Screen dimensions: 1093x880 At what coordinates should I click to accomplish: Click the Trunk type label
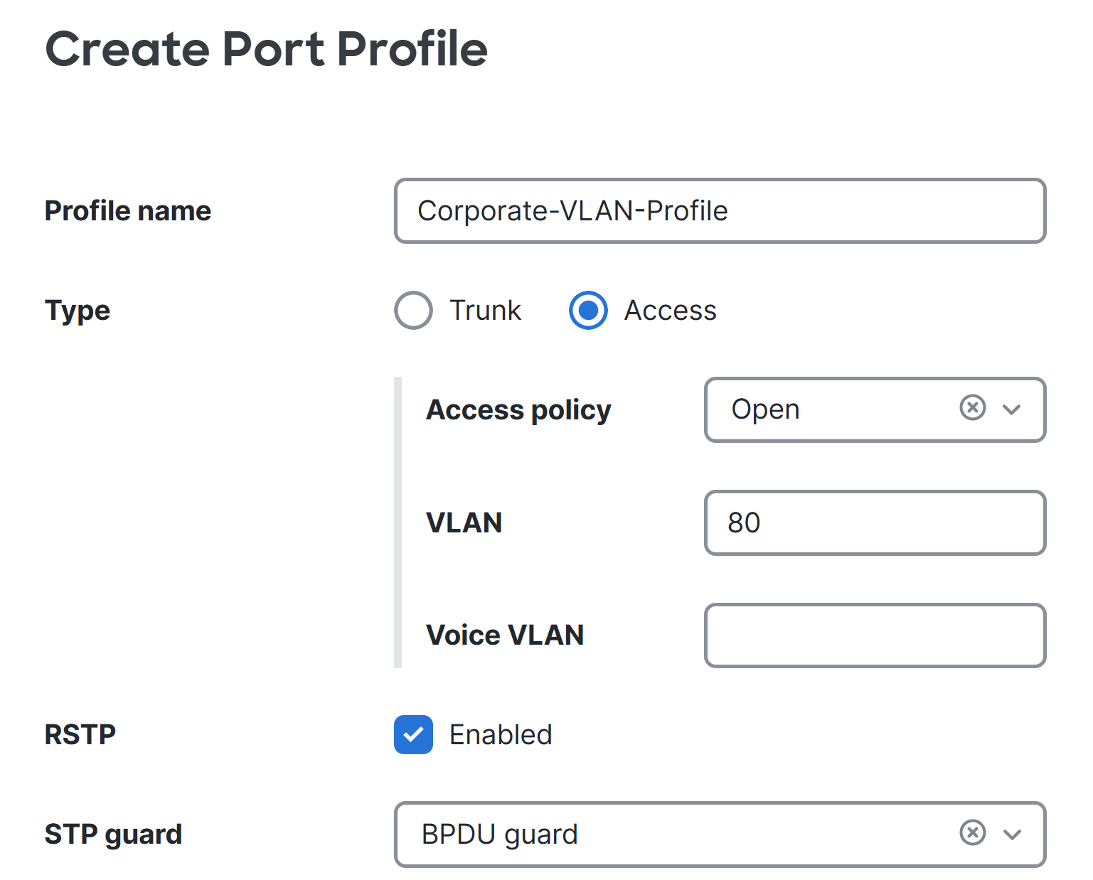point(485,311)
